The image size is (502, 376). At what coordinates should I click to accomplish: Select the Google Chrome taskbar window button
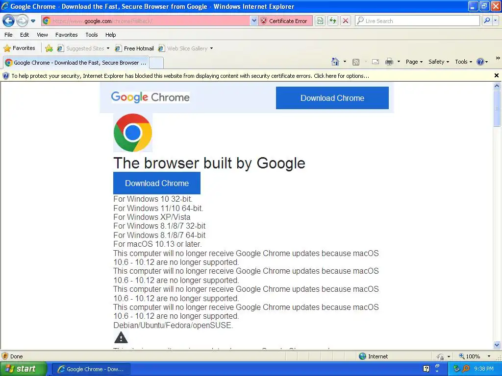pos(91,369)
